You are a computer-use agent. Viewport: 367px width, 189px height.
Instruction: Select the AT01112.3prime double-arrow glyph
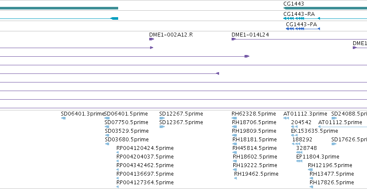(286, 118)
